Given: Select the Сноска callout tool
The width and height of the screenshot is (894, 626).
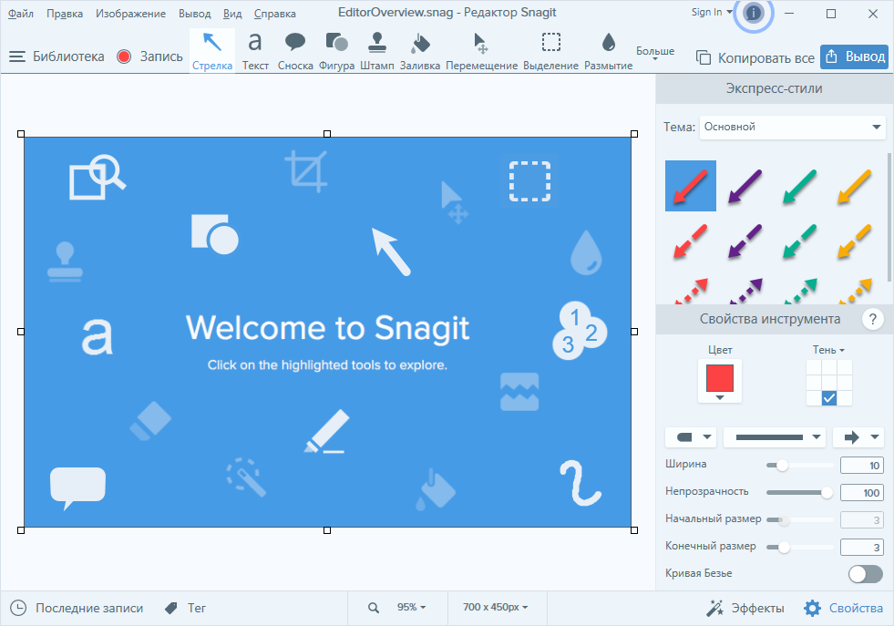Looking at the screenshot, I should click(x=295, y=50).
